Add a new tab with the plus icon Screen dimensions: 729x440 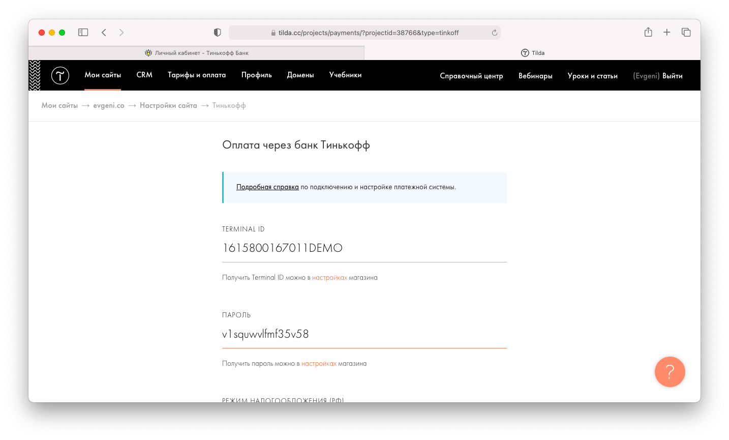667,33
